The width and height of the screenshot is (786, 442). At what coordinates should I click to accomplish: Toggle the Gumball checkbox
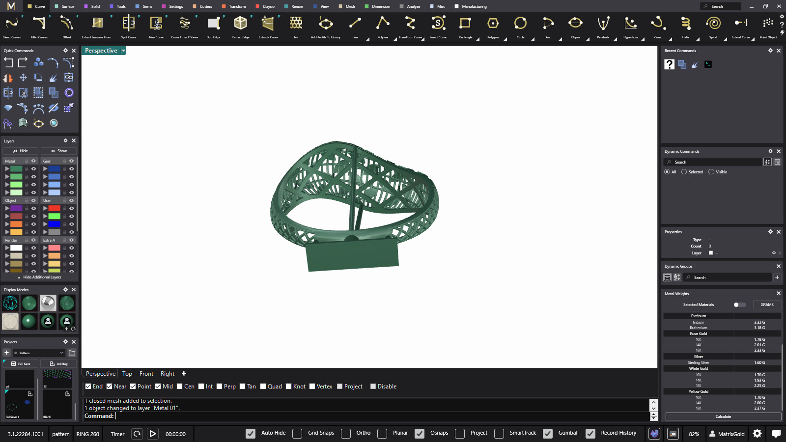pyautogui.click(x=548, y=434)
